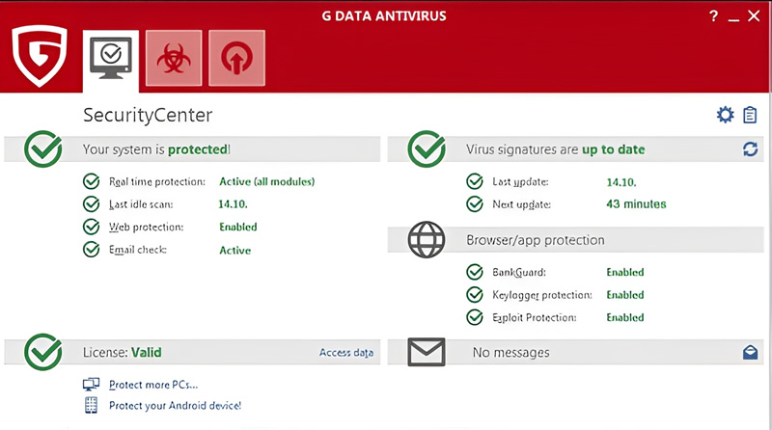
Task: Click the Your system is protected! header
Action: (x=156, y=149)
